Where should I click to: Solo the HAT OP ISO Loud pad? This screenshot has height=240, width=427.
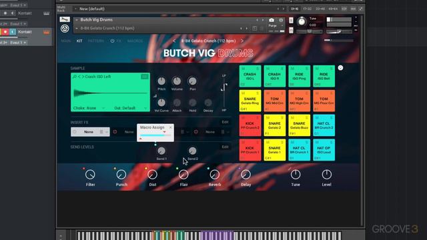click(x=332, y=142)
